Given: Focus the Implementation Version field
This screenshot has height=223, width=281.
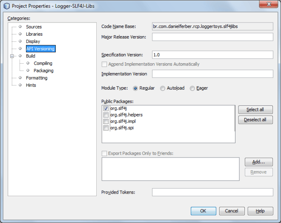Looking at the screenshot, I should pyautogui.click(x=212, y=73).
